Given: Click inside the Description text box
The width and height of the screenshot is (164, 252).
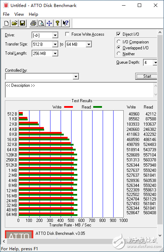Looking at the screenshot, I should click(x=80, y=90).
